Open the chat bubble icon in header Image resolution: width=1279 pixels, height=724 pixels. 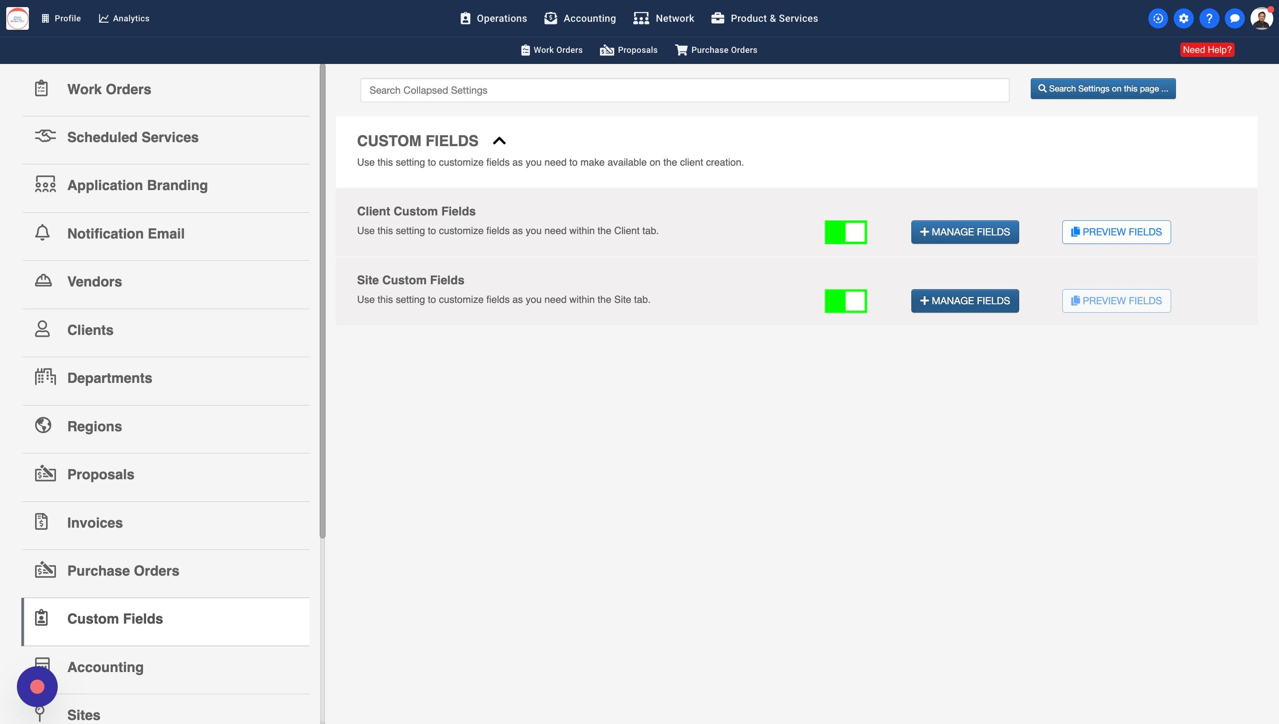point(1234,18)
